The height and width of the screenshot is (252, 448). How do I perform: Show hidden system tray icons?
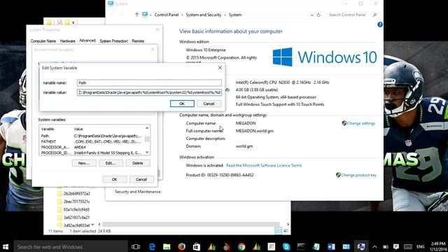coord(375,247)
